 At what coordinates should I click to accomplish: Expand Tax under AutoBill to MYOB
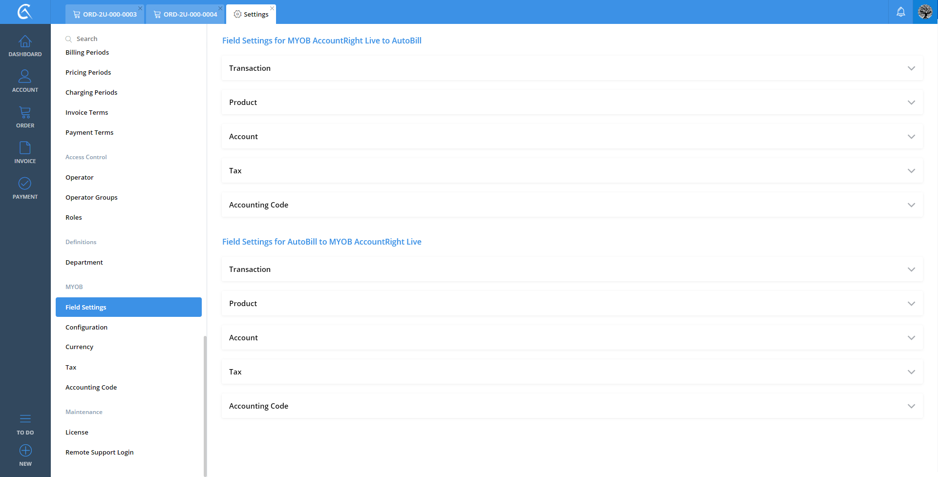click(572, 372)
